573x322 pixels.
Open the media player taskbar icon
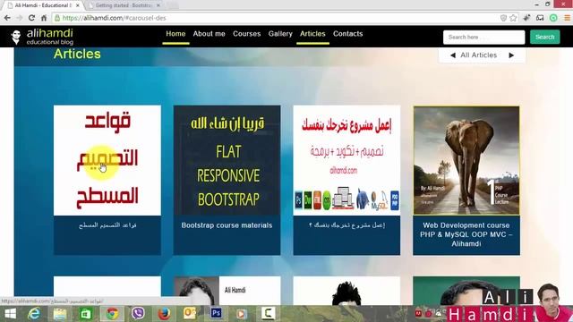click(x=242, y=314)
